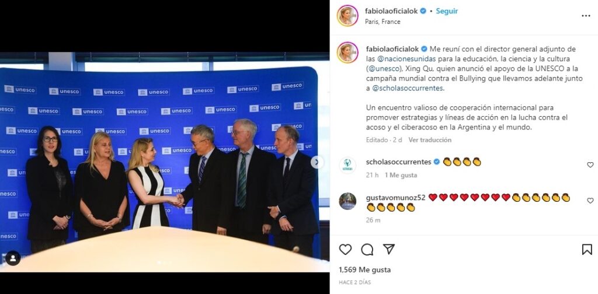
Task: View the 1,569 Me gusta list
Action: 364,269
